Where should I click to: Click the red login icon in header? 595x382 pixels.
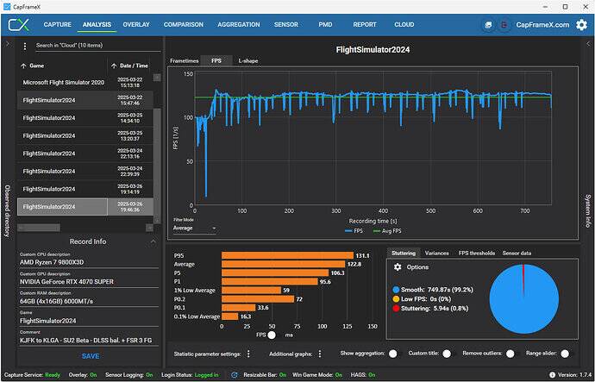[504, 25]
